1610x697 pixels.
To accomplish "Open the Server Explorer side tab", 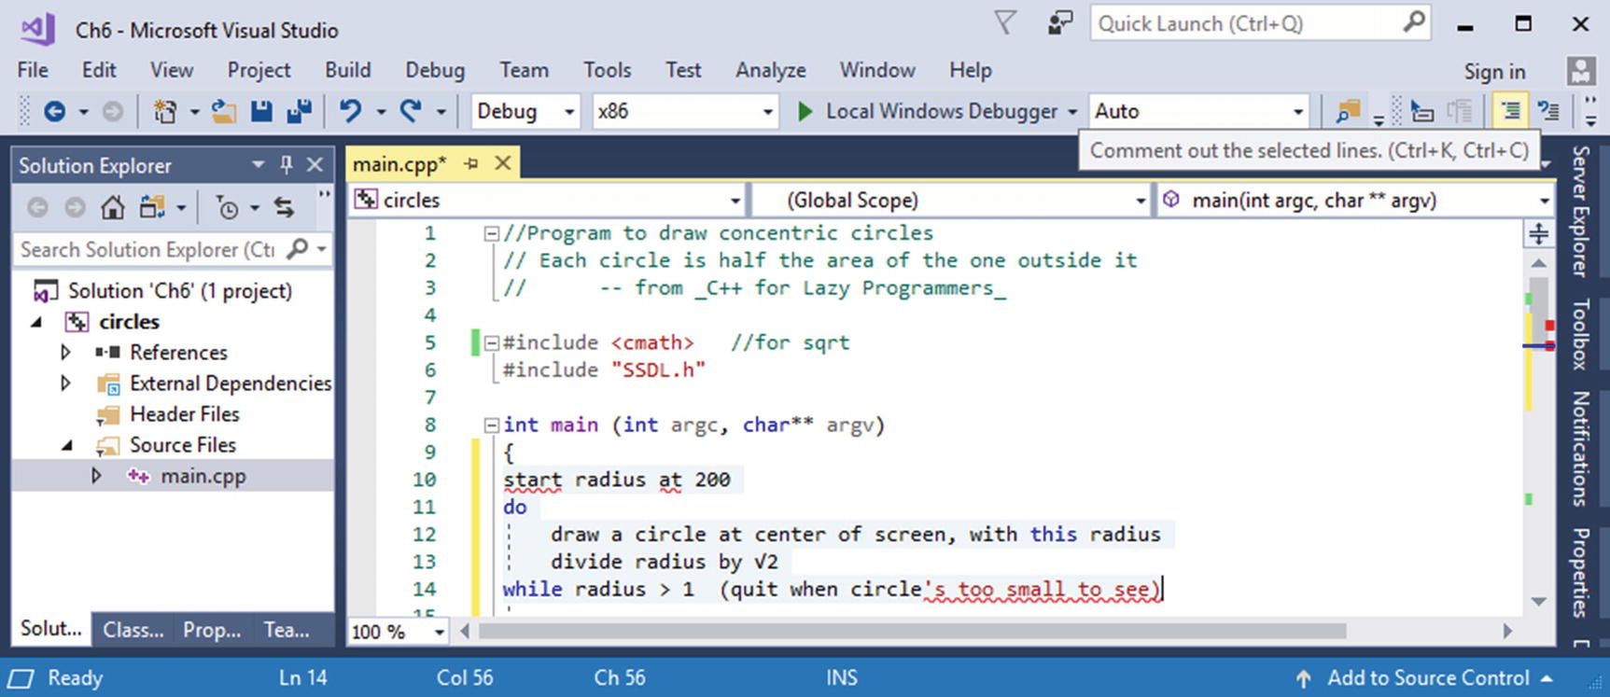I will 1580,211.
